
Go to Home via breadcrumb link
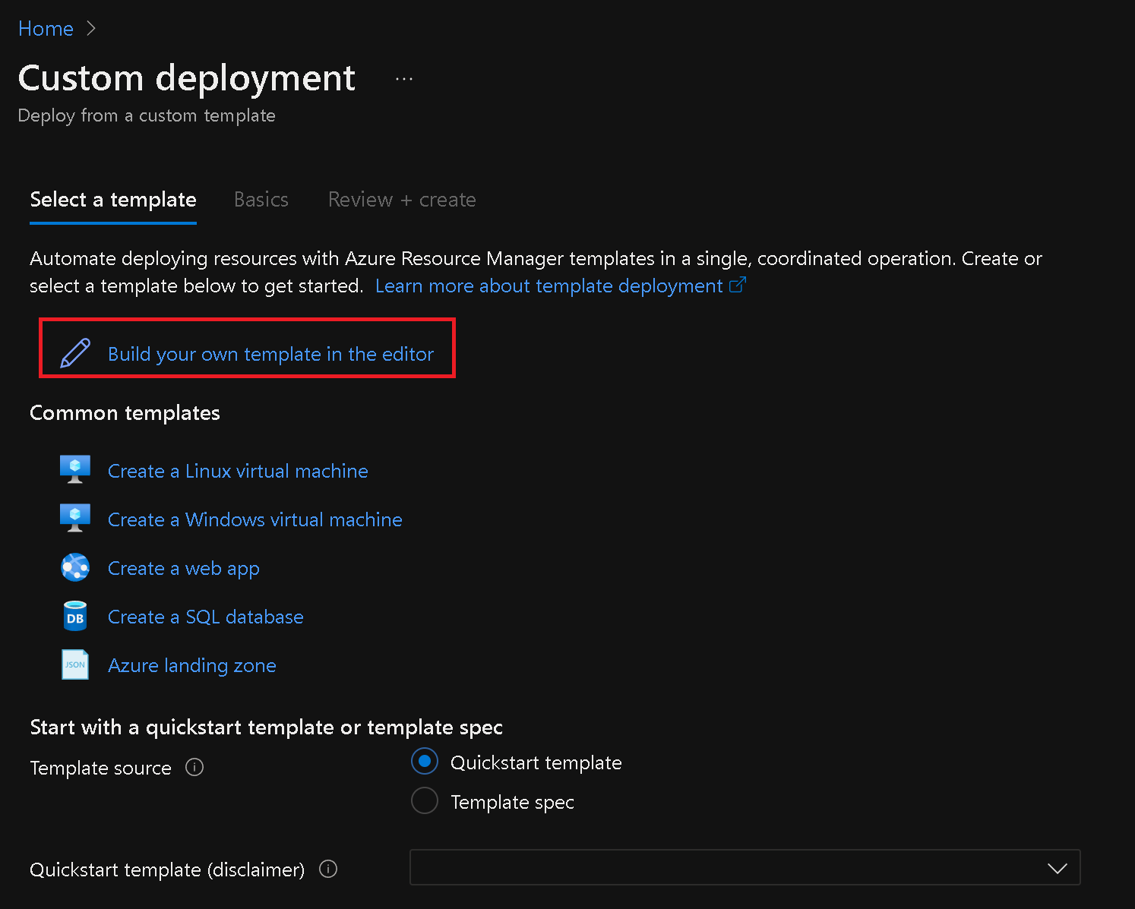[46, 29]
